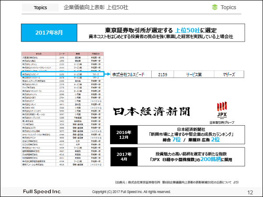263x197 pixels.
Task: Click the Full Speed Inc. footer logo
Action: (42, 191)
